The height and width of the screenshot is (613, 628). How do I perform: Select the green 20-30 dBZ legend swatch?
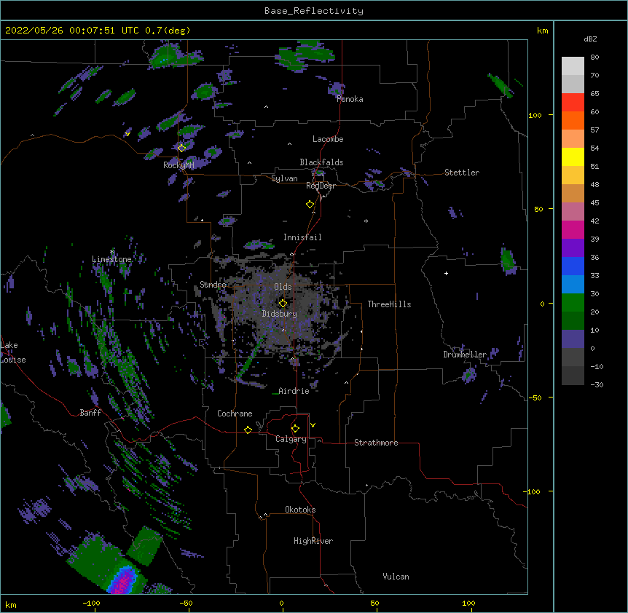(573, 303)
